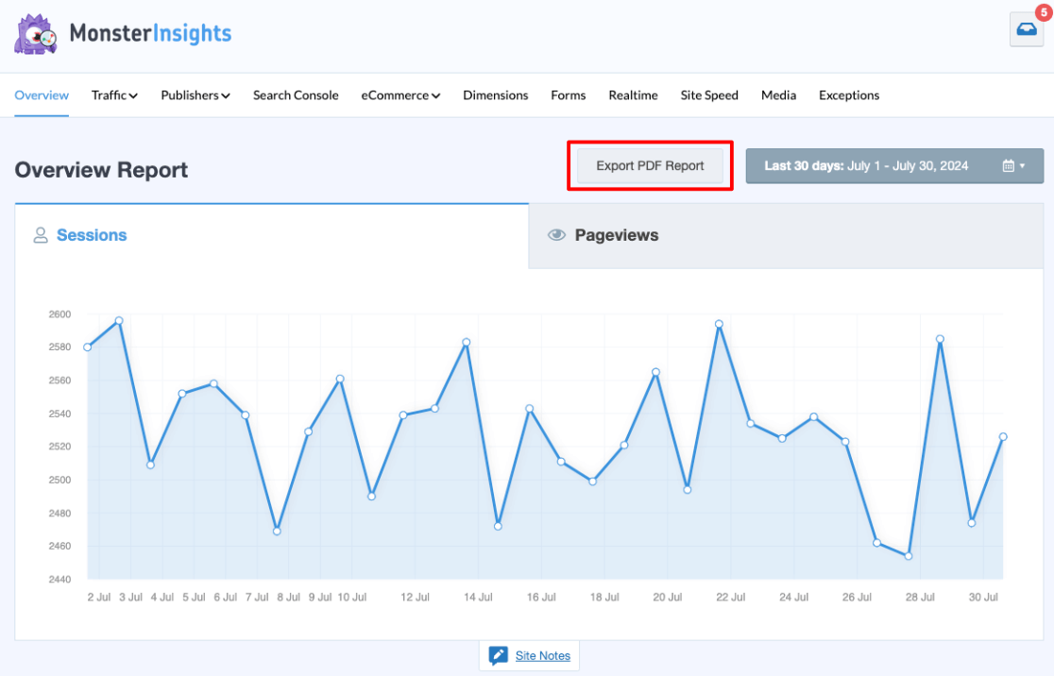Navigate to the Site Speed section
The width and height of the screenshot is (1054, 676).
[709, 95]
